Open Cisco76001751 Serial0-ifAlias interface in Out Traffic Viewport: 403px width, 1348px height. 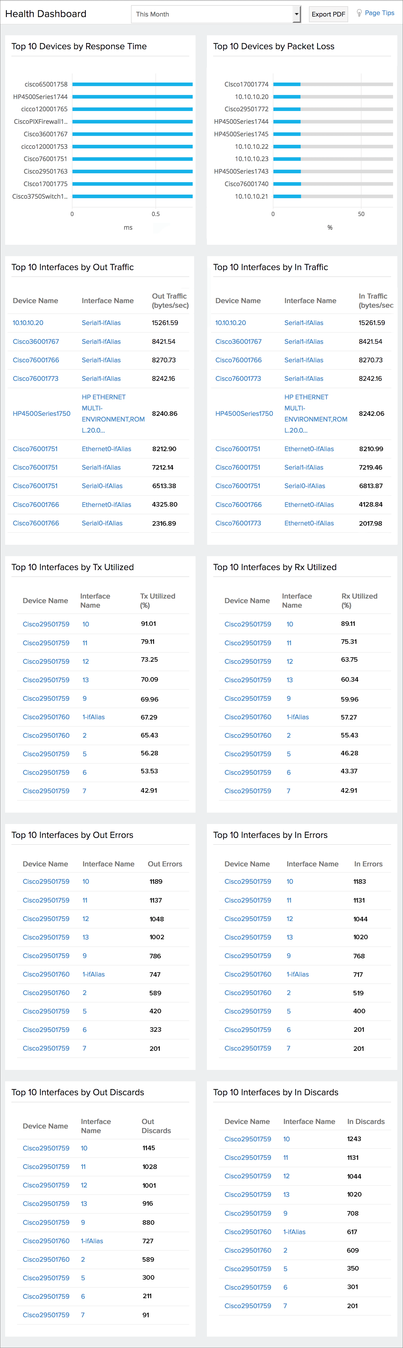click(102, 486)
